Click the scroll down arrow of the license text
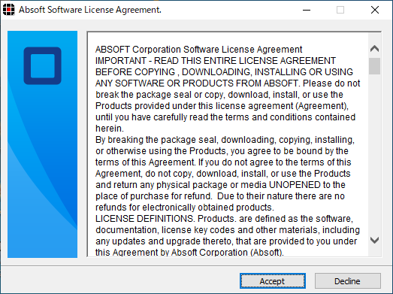Viewport: 393px width, 294px height. pyautogui.click(x=374, y=241)
